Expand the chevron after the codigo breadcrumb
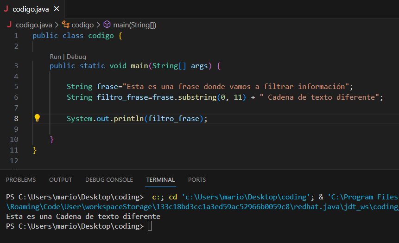This screenshot has width=399, height=243. pyautogui.click(x=98, y=25)
